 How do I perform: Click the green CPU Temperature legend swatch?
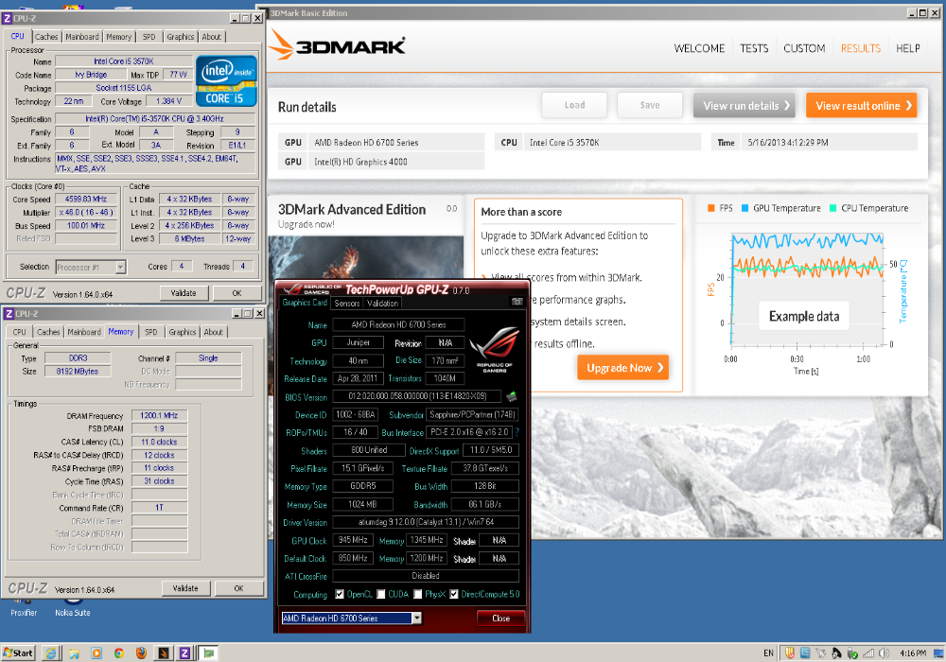[x=832, y=208]
